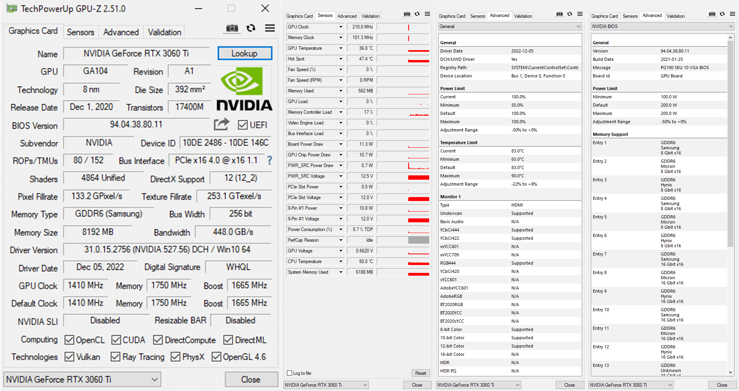739x391 pixels.
Task: Click System Memory Used sensor graph
Action: coord(403,272)
